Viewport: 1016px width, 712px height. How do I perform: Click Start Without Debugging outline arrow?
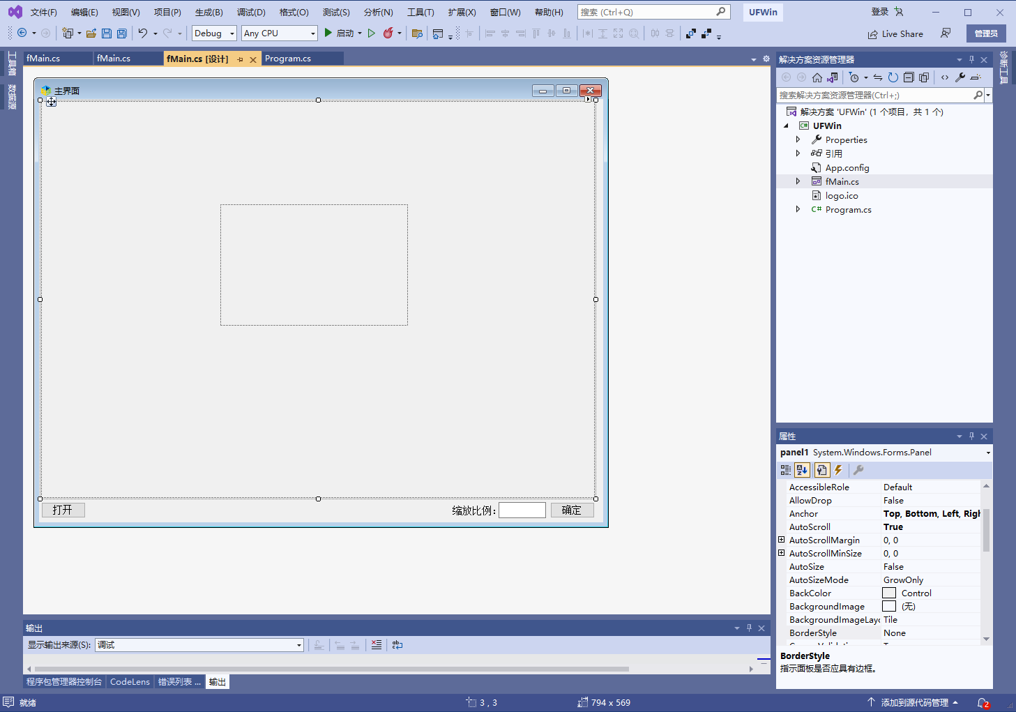pos(372,33)
